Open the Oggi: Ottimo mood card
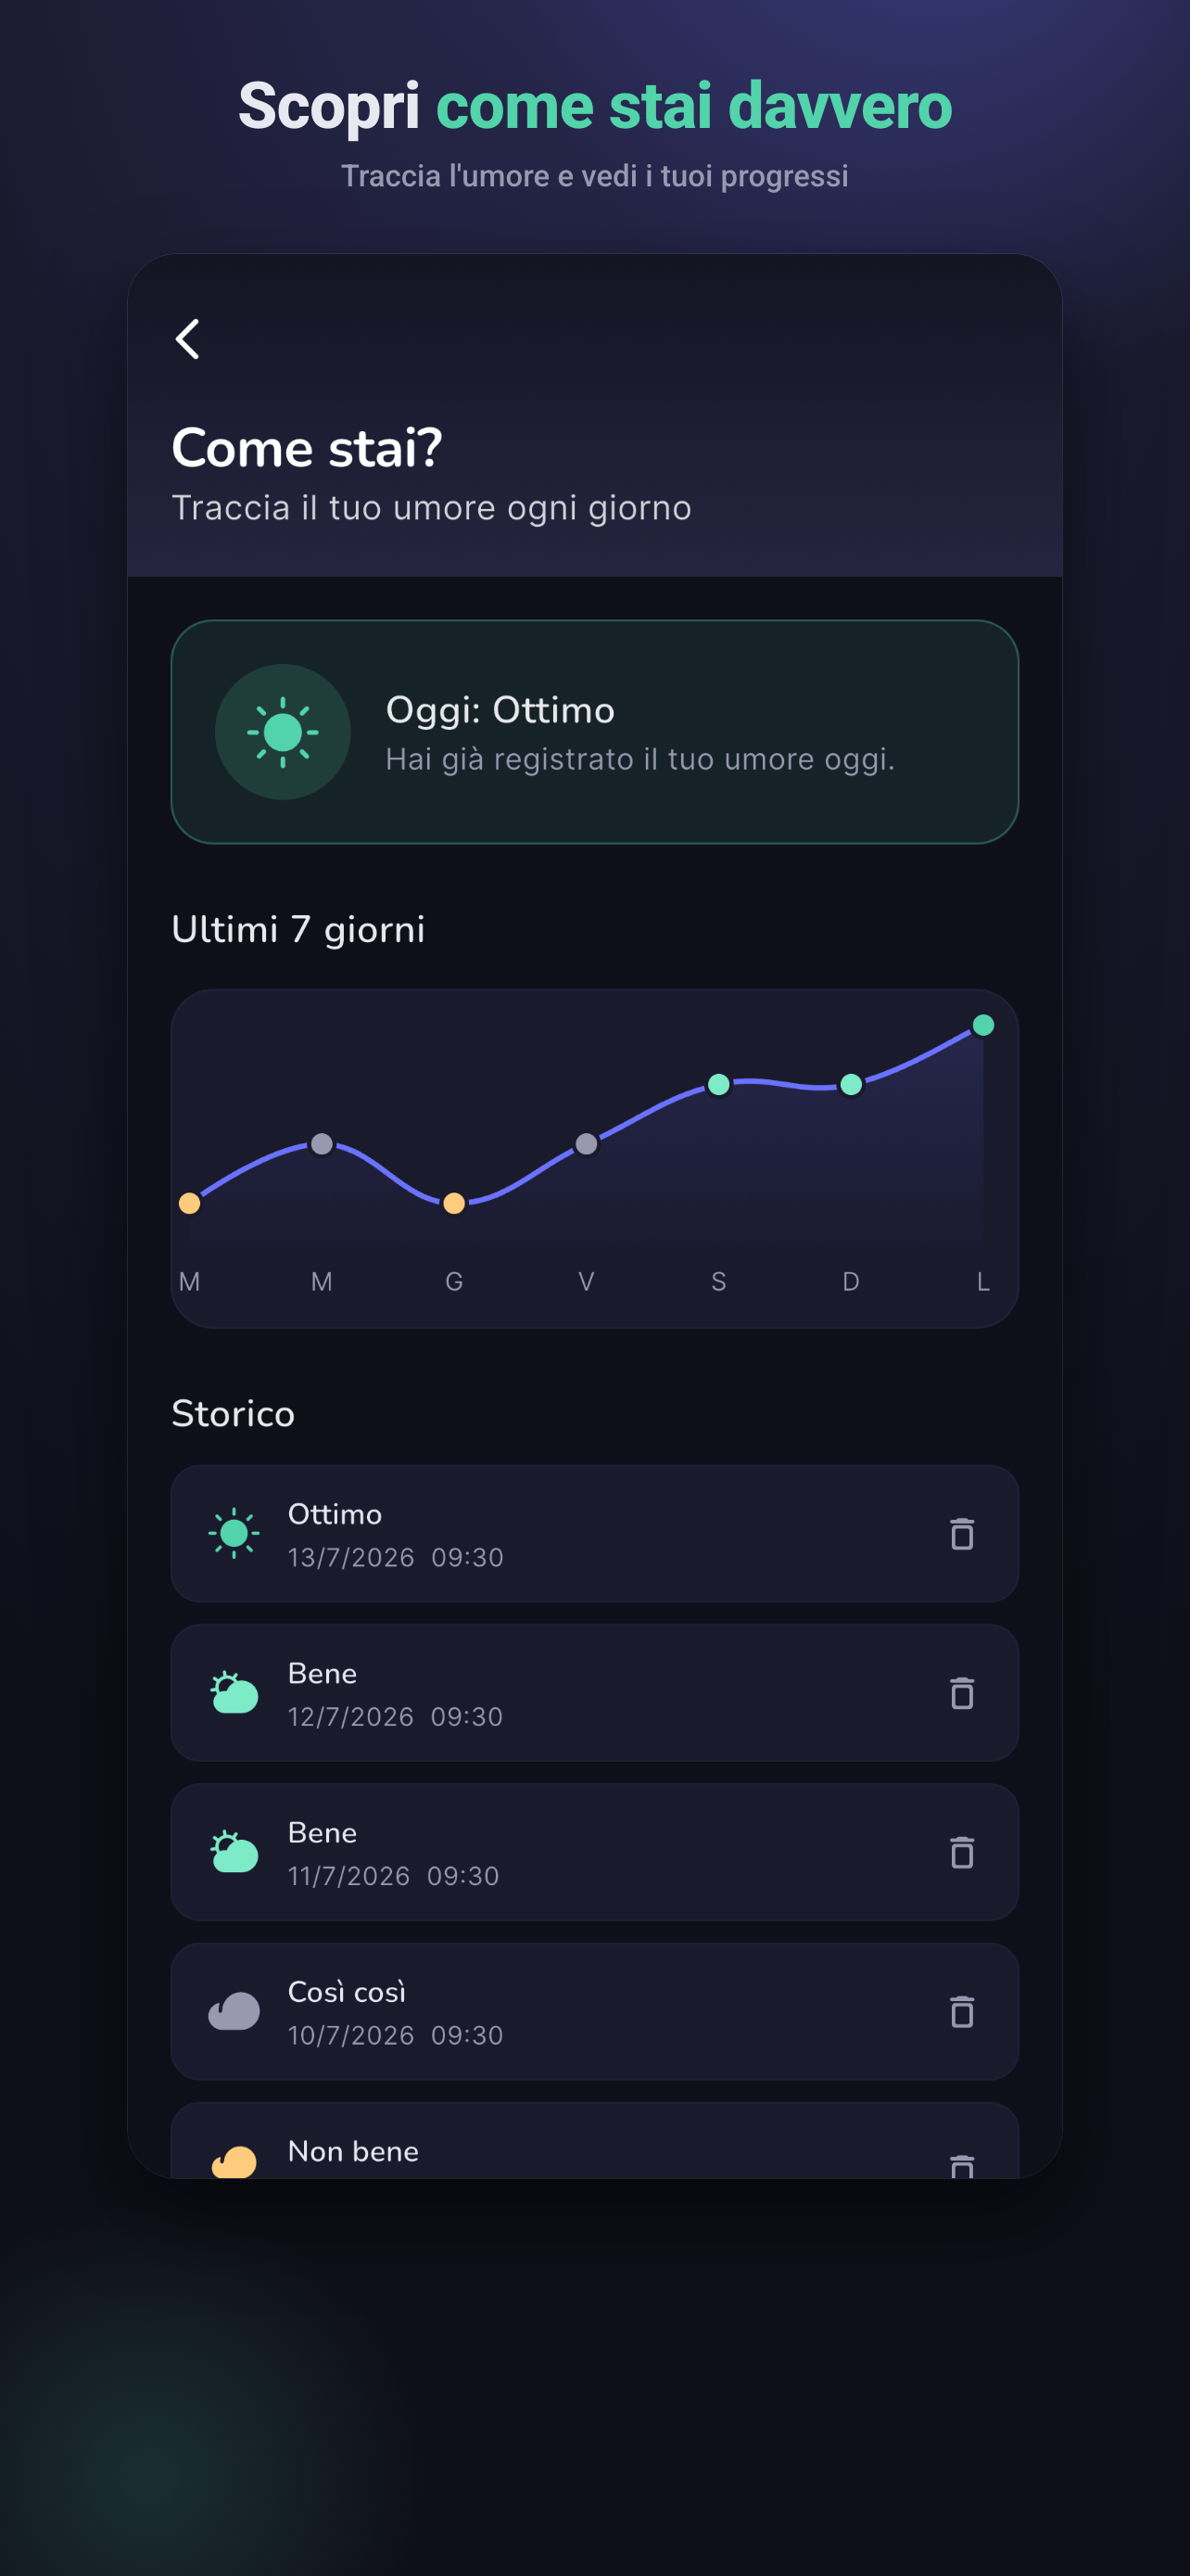Screen dimensions: 1190x2576 [x=594, y=732]
